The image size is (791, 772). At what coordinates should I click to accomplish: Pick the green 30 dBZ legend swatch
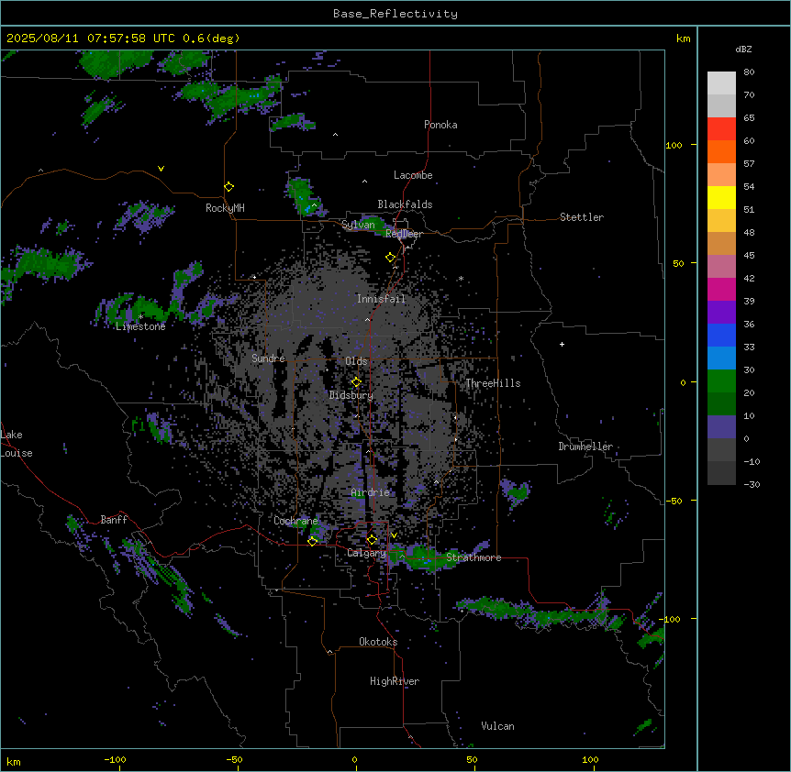(x=721, y=381)
